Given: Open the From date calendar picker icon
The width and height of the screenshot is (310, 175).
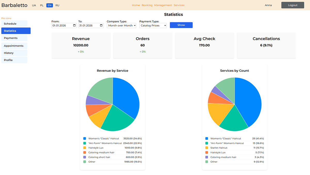Looking at the screenshot, I should pyautogui.click(x=74, y=26).
